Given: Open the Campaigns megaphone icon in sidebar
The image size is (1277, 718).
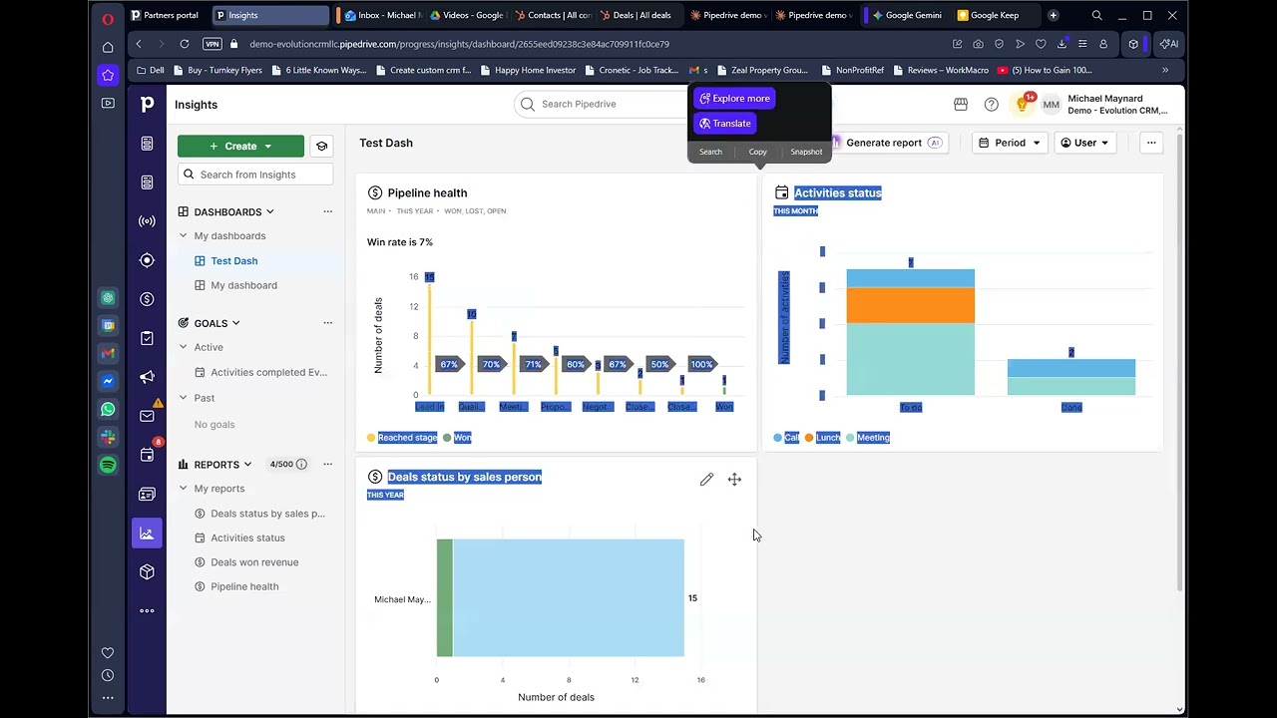Looking at the screenshot, I should pyautogui.click(x=147, y=377).
